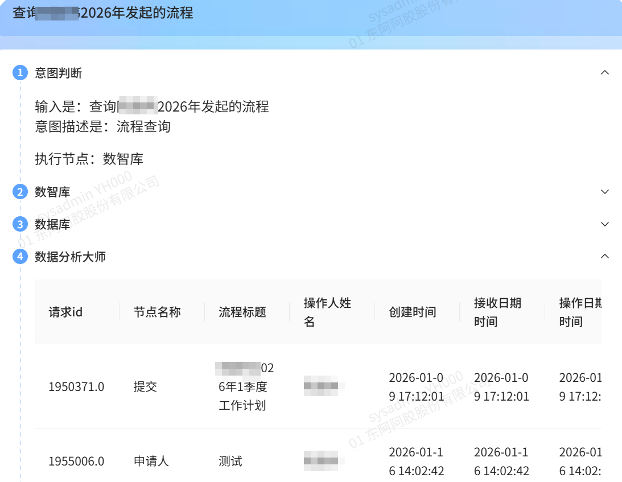This screenshot has width=622, height=482.
Task: Click 创建时间 cell in the 1950371.0 row
Action: coord(416,387)
